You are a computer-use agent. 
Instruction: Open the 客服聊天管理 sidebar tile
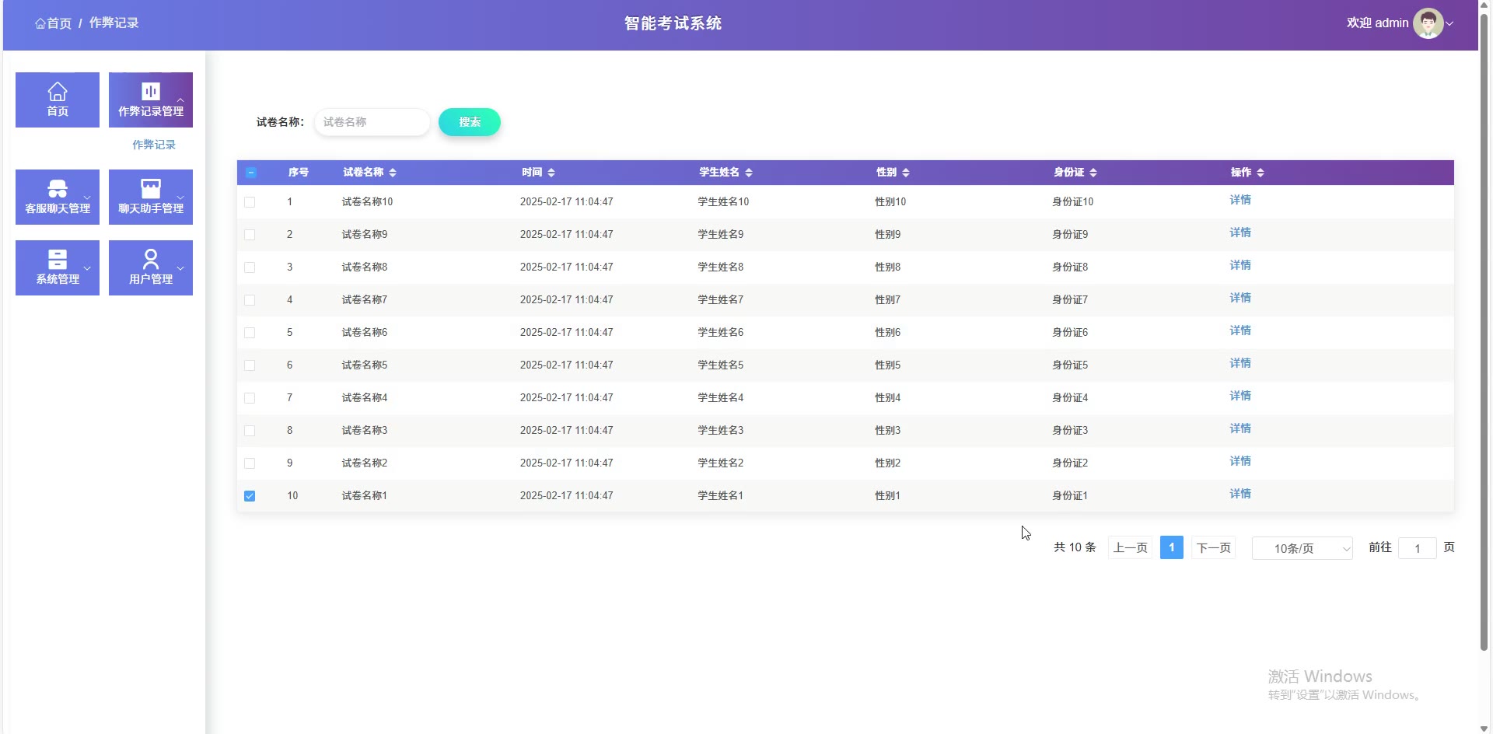click(58, 197)
